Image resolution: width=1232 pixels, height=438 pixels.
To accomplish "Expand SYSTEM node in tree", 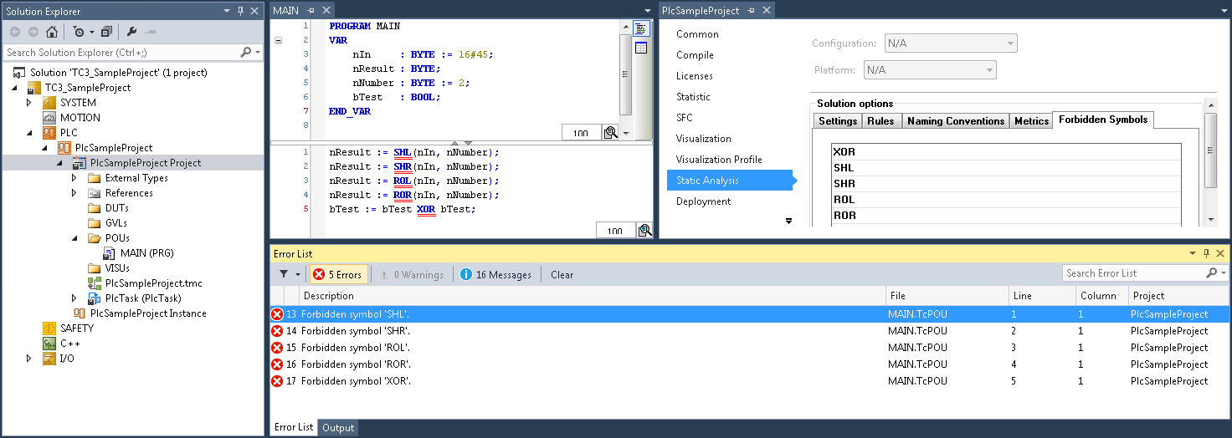I will point(28,103).
